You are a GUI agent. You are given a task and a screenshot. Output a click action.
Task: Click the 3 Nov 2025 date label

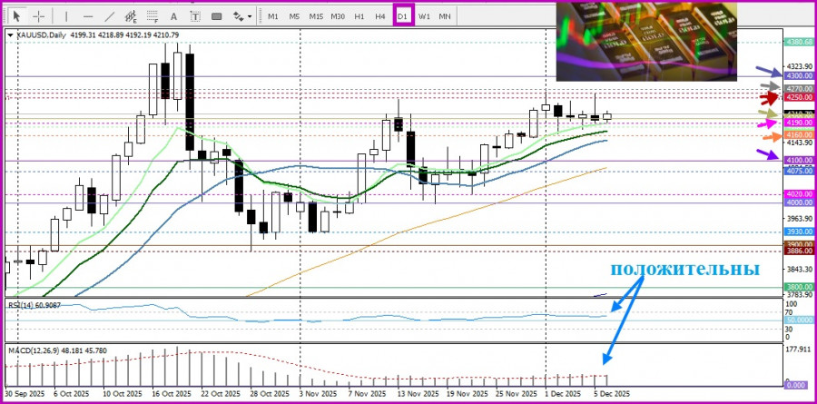(x=320, y=394)
